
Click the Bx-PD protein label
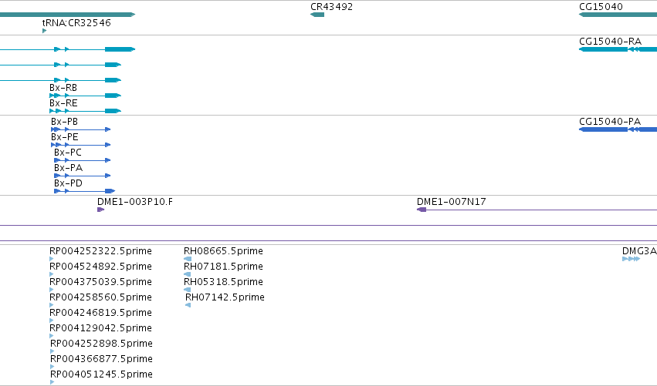point(68,183)
